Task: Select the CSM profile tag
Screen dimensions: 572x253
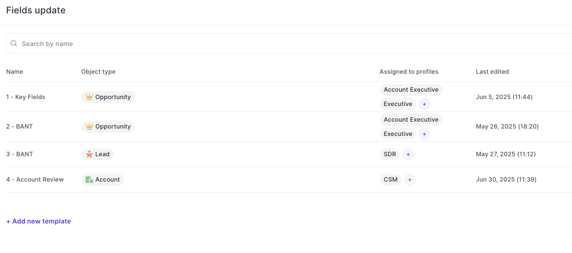Action: [391, 180]
